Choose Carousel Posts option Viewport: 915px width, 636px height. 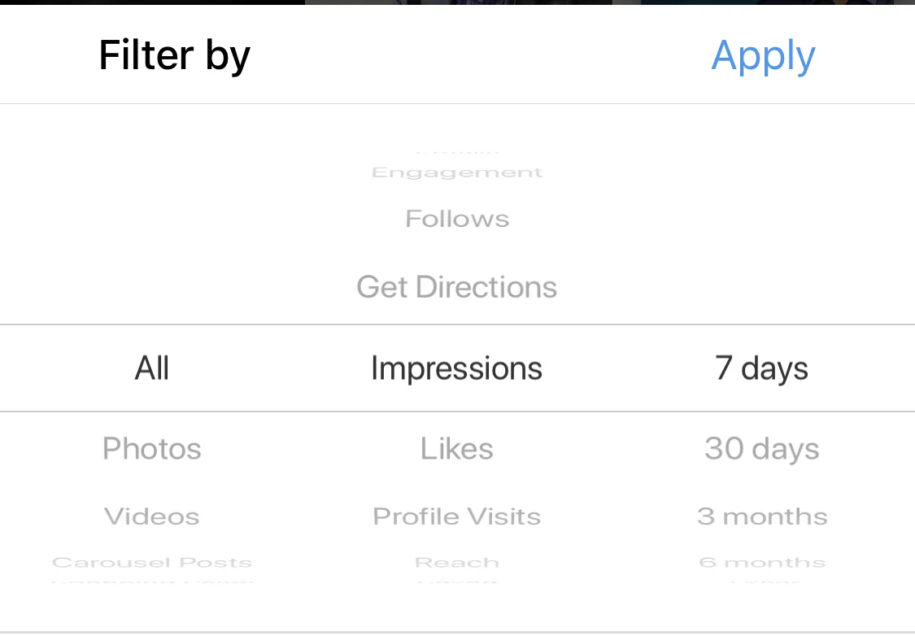pos(152,563)
